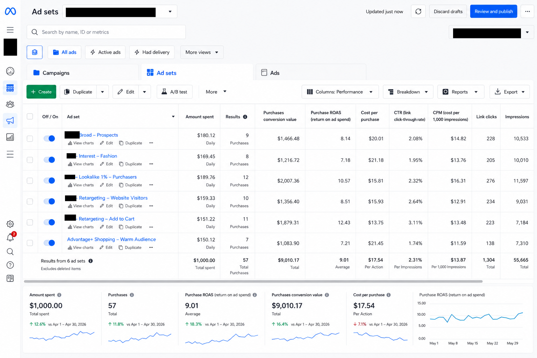
Task: Open Ads reporting chart icon in sidebar
Action: [x=10, y=137]
